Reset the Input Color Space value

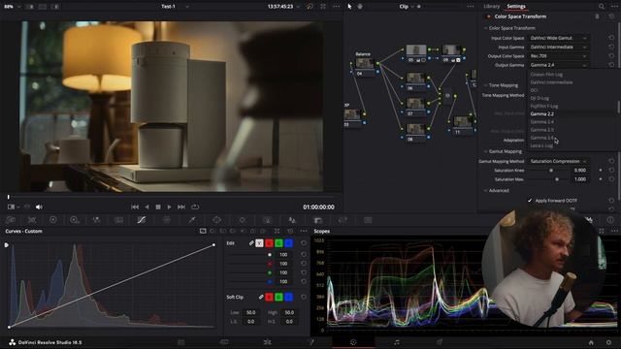611,38
